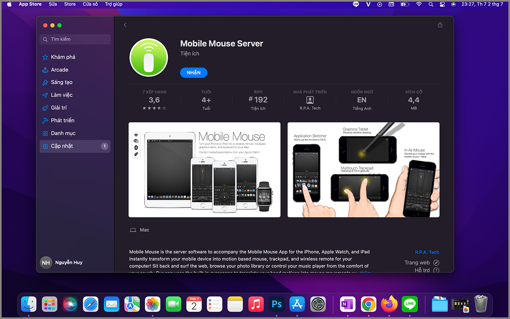This screenshot has height=319, width=510.
Task: Open Trash from the dock
Action: pyautogui.click(x=481, y=304)
